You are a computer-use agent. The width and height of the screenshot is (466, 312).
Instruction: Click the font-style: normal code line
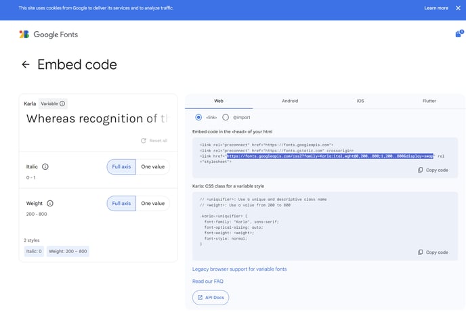coord(226,239)
